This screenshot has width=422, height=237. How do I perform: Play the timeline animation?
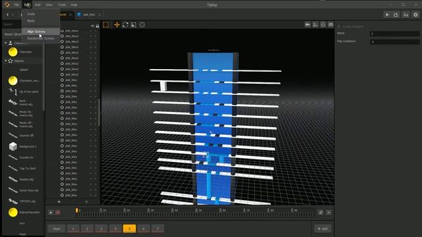tap(51, 213)
